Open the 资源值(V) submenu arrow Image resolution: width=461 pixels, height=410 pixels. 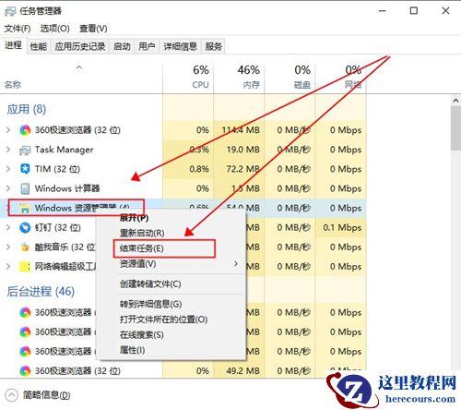coord(236,264)
